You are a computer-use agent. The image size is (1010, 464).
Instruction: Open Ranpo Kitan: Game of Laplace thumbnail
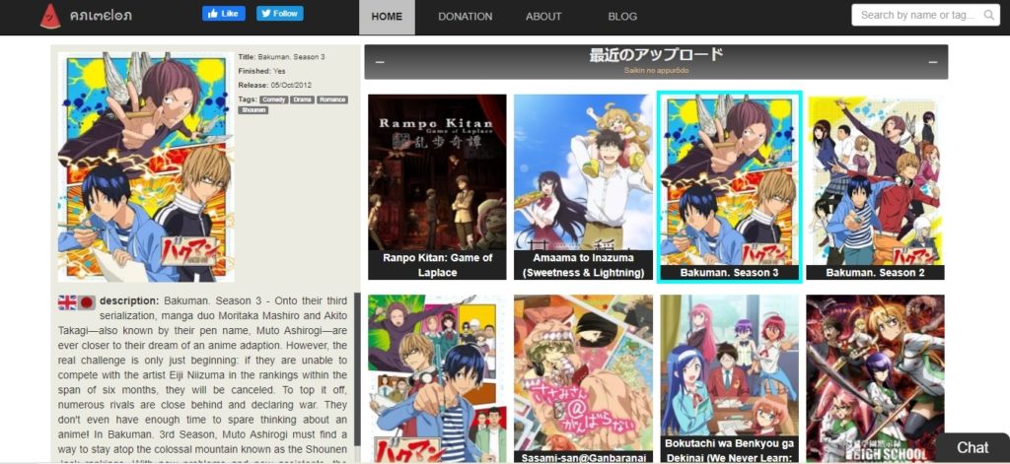pyautogui.click(x=437, y=186)
